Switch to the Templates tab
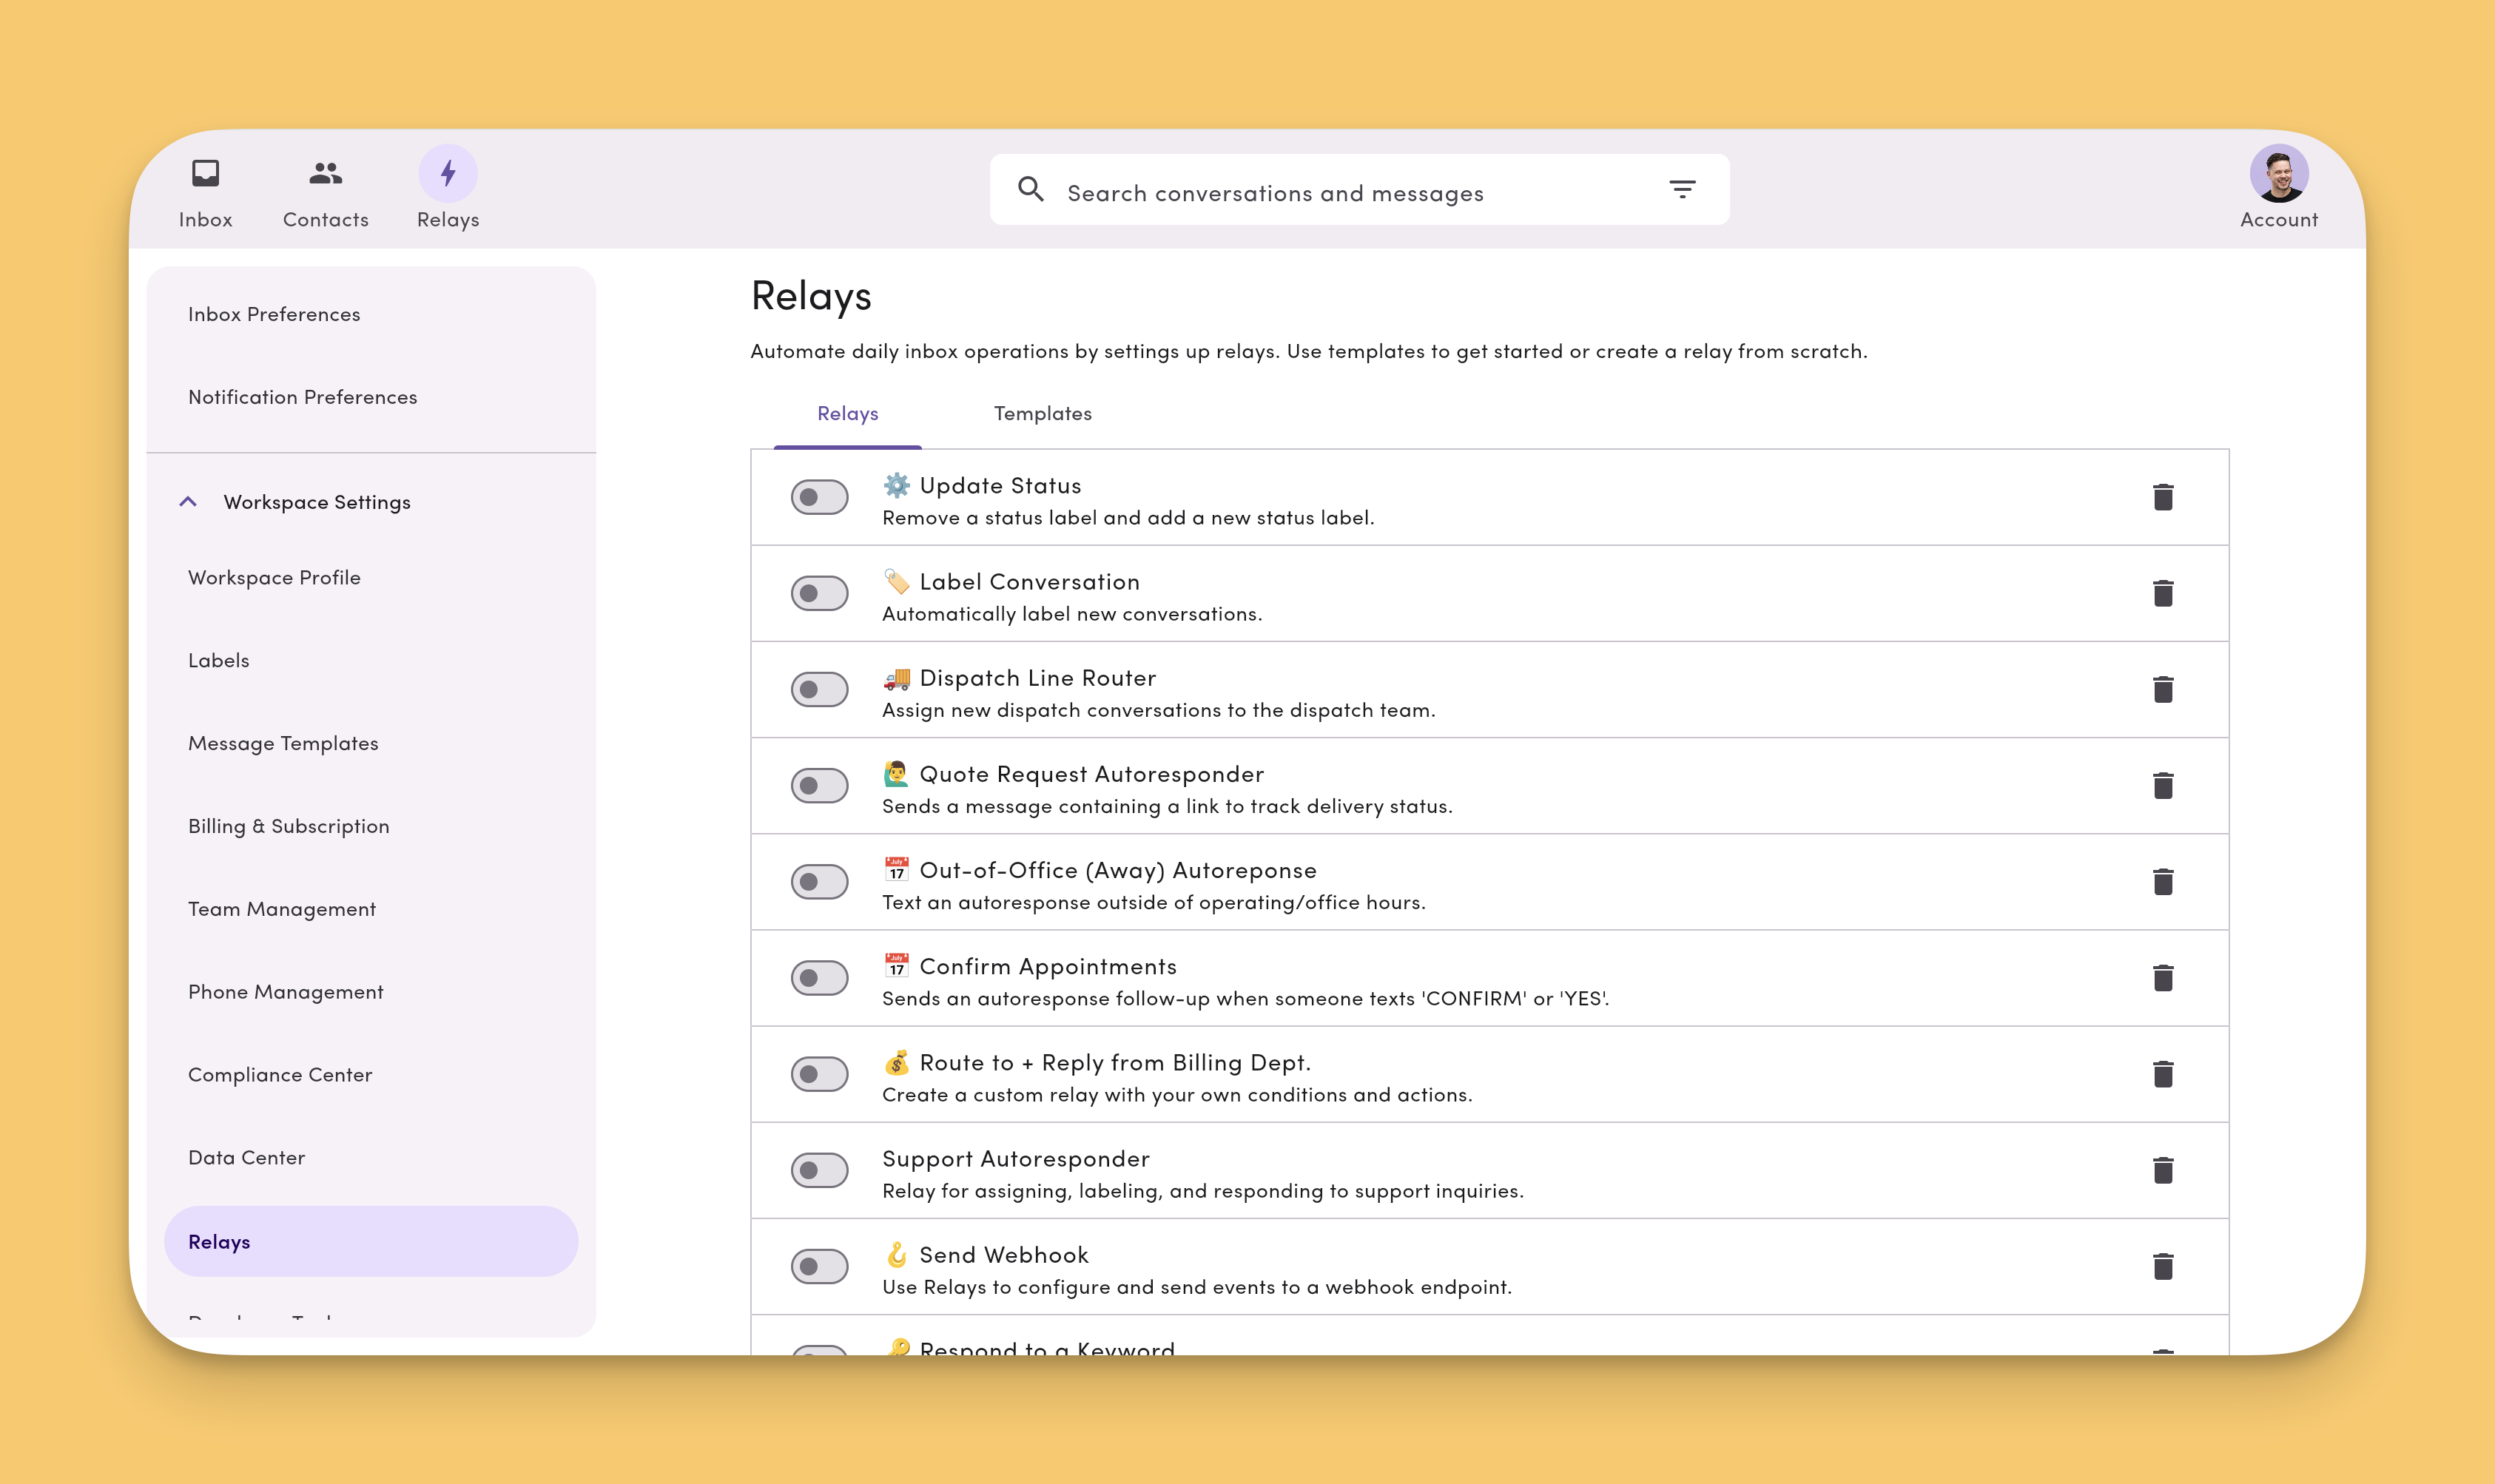 click(x=1042, y=412)
